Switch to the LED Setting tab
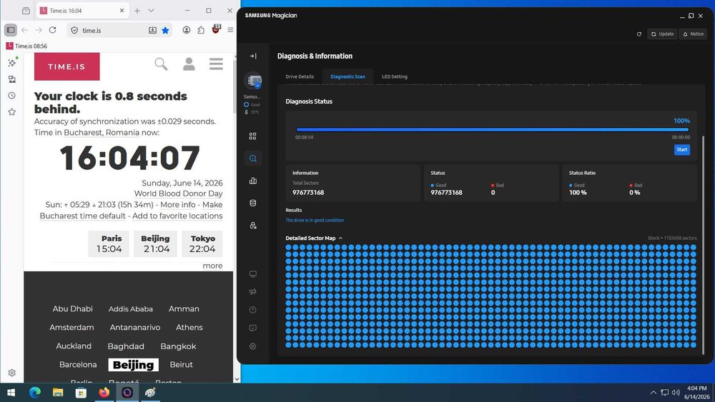The width and height of the screenshot is (715, 402). (x=395, y=76)
